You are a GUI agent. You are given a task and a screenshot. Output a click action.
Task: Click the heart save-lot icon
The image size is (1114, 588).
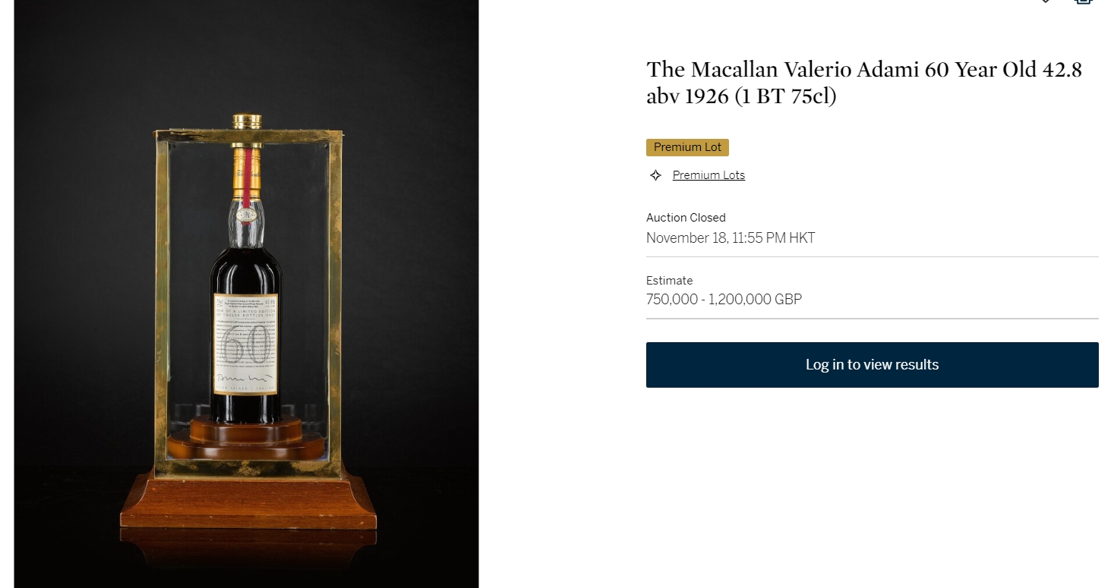[1046, 2]
